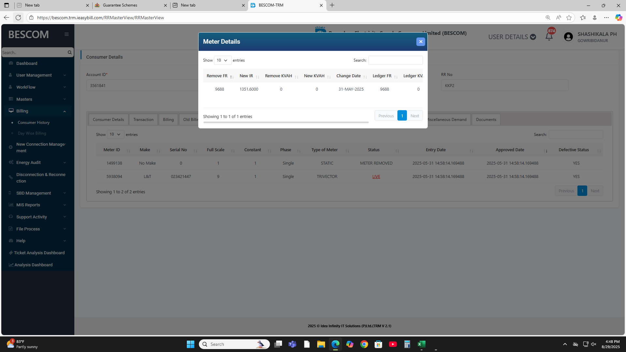Sort by Remove FR column arrows
This screenshot has height=352, width=626.
click(232, 77)
